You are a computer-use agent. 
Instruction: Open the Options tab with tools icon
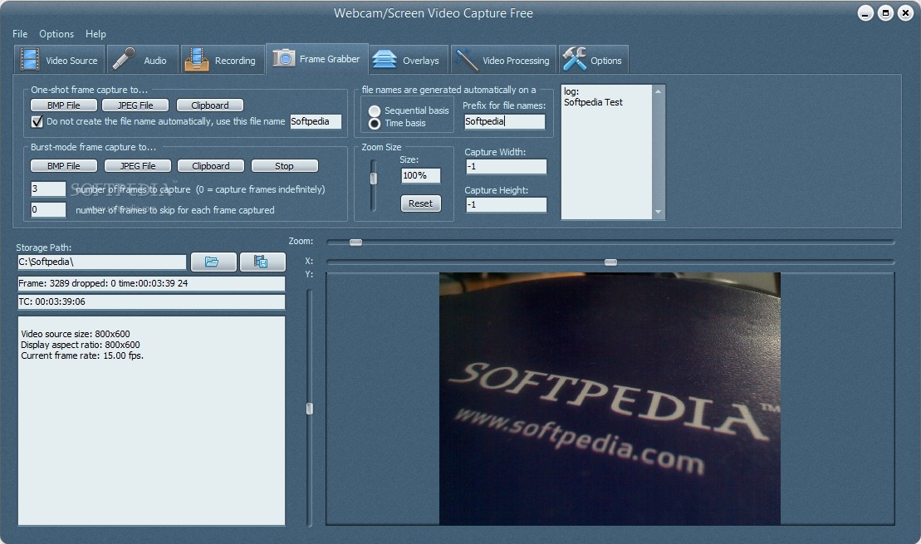(593, 60)
